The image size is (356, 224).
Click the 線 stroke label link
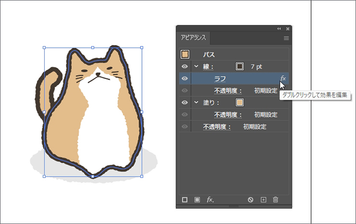(208, 66)
